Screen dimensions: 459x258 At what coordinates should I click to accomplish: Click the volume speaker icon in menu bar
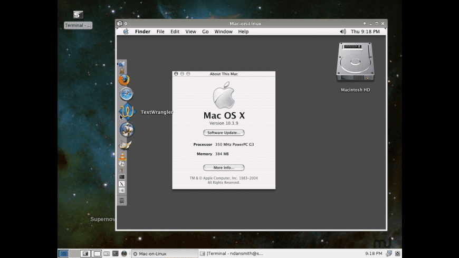343,32
